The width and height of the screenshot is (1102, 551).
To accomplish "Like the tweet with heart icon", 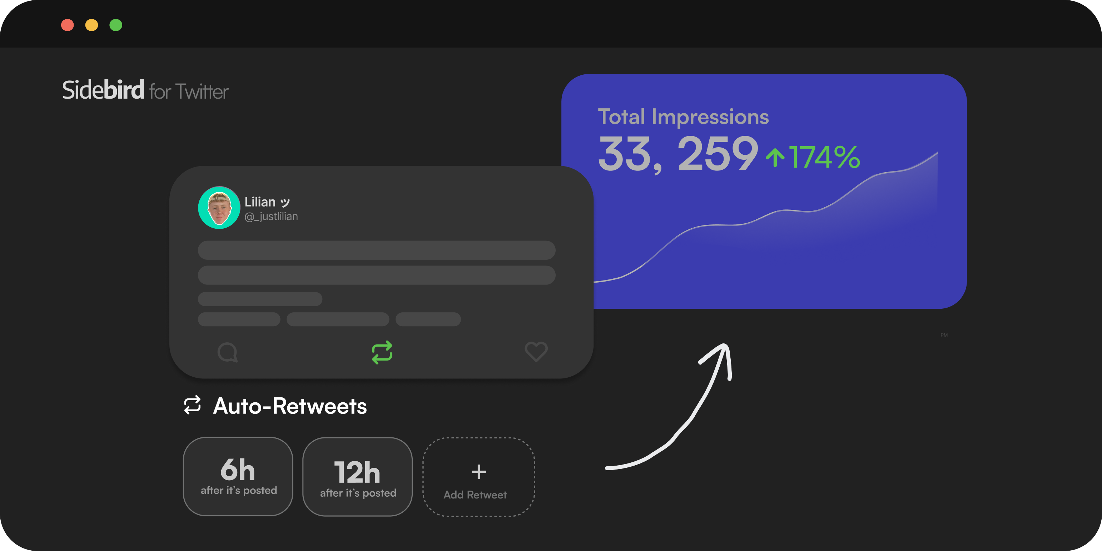I will coord(536,352).
